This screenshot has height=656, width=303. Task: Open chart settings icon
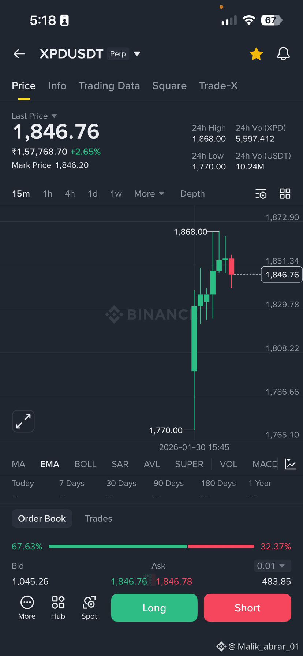[261, 194]
